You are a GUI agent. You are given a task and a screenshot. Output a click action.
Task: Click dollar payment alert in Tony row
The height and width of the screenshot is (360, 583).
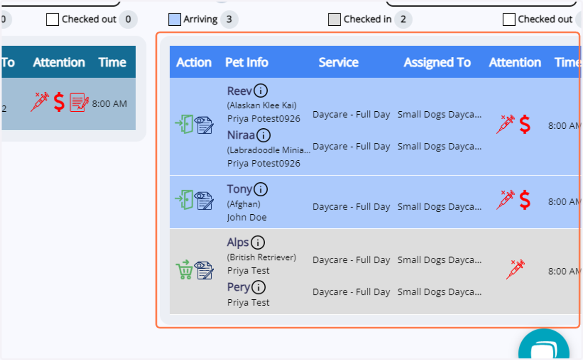click(525, 200)
